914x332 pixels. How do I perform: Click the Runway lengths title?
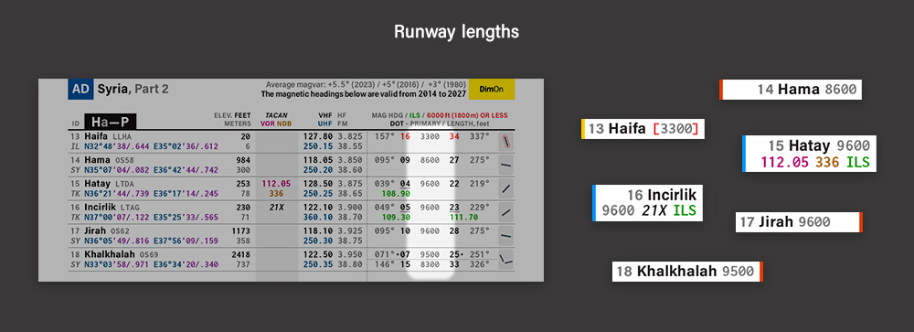click(x=456, y=31)
